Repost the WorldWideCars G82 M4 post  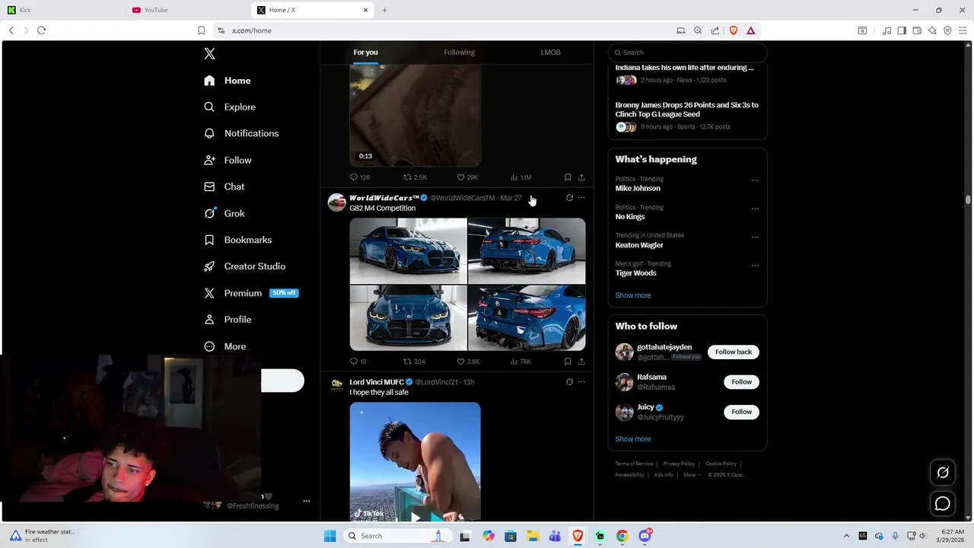[x=414, y=362]
